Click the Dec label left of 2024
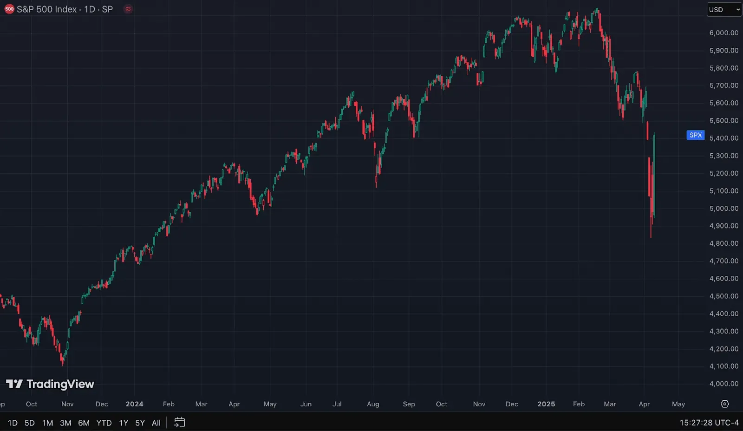This screenshot has width=743, height=431. pos(102,404)
